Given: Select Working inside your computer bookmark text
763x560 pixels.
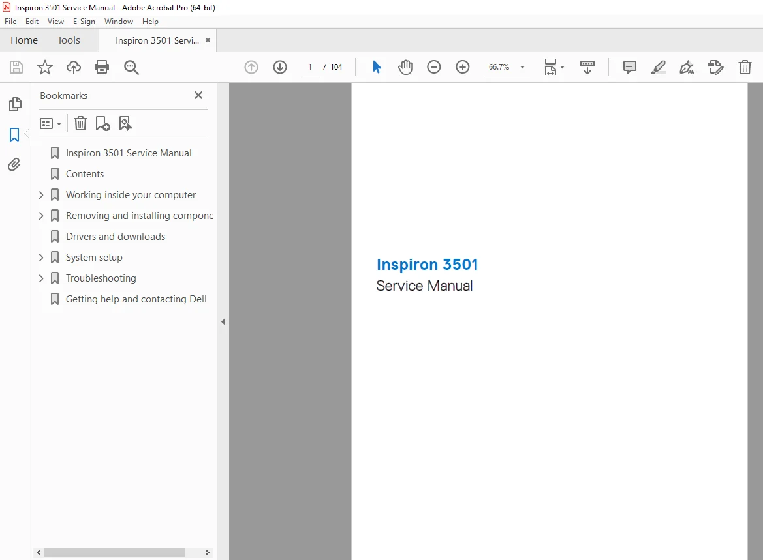Looking at the screenshot, I should 131,195.
